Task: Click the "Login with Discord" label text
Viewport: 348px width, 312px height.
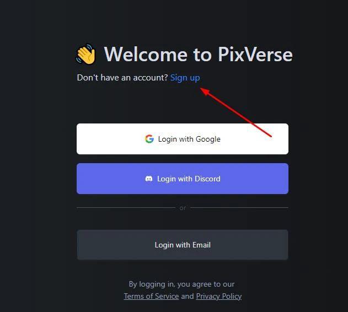Action: [x=189, y=179]
